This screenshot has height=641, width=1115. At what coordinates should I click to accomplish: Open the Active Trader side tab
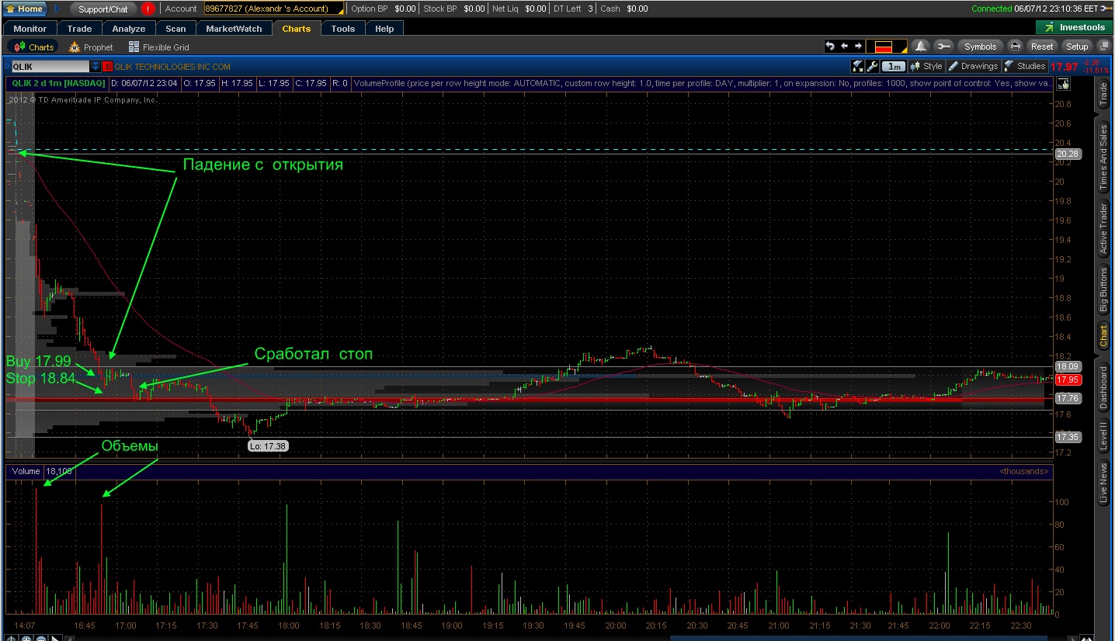pos(1103,228)
